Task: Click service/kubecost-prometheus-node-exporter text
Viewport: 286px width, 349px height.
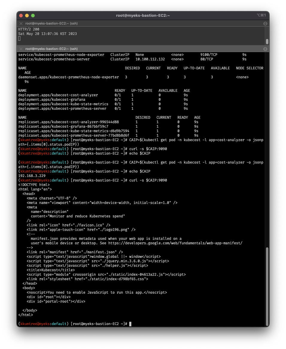Action: 61,54
